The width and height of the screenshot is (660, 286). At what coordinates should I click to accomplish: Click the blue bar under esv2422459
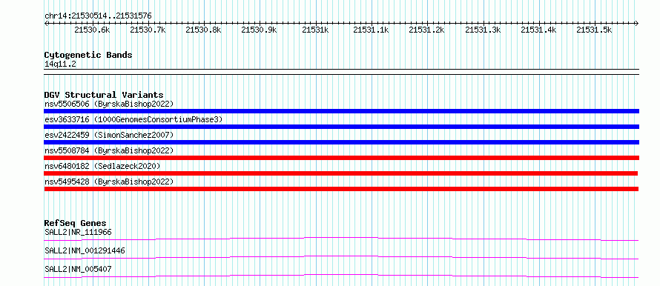pos(341,142)
